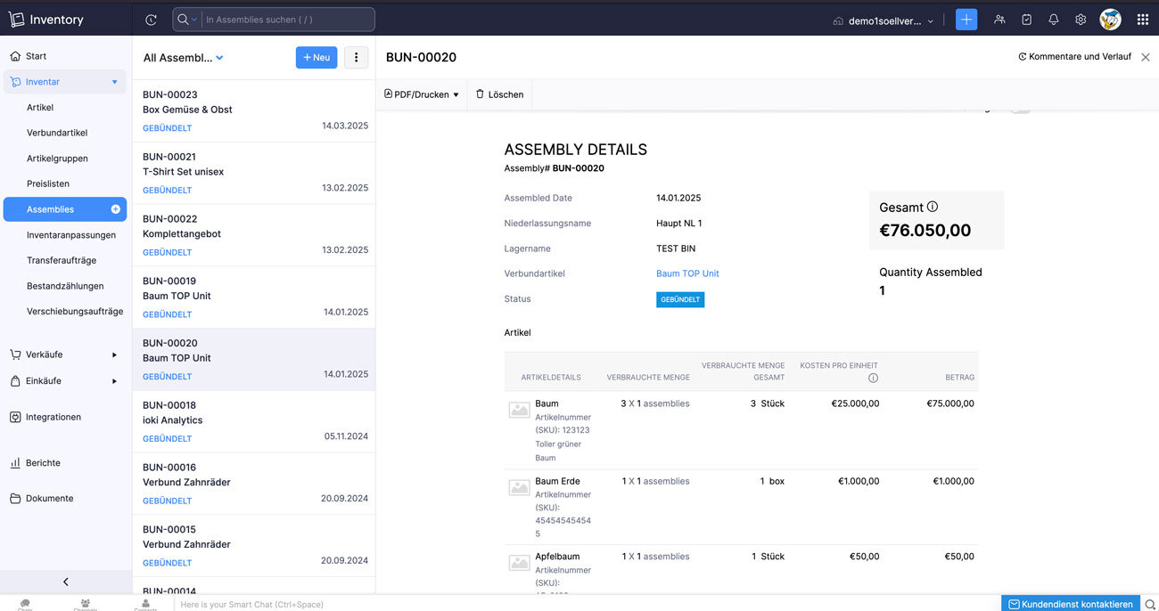Click the Berichte chart icon

click(15, 463)
